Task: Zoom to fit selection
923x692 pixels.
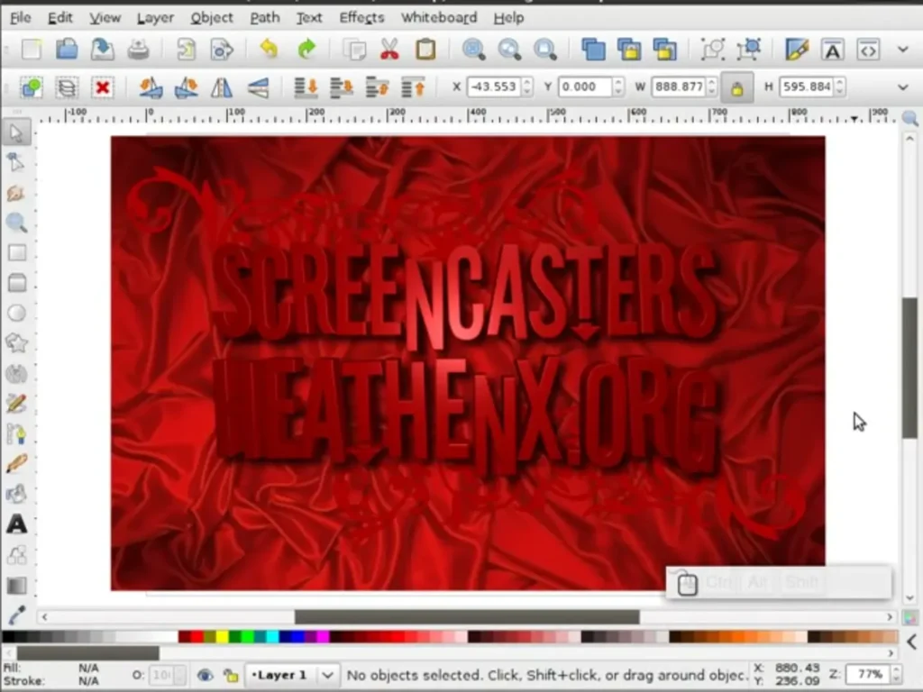Action: [x=473, y=50]
